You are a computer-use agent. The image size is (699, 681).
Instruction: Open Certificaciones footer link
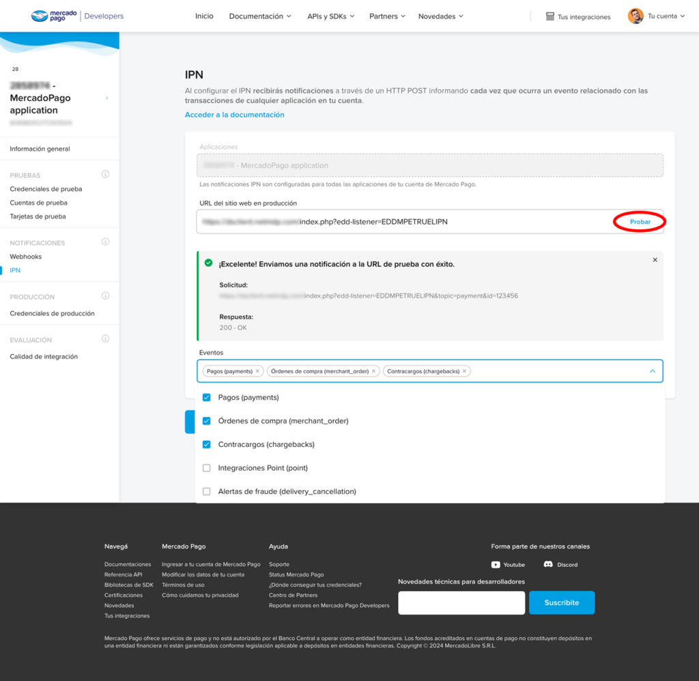tap(124, 596)
